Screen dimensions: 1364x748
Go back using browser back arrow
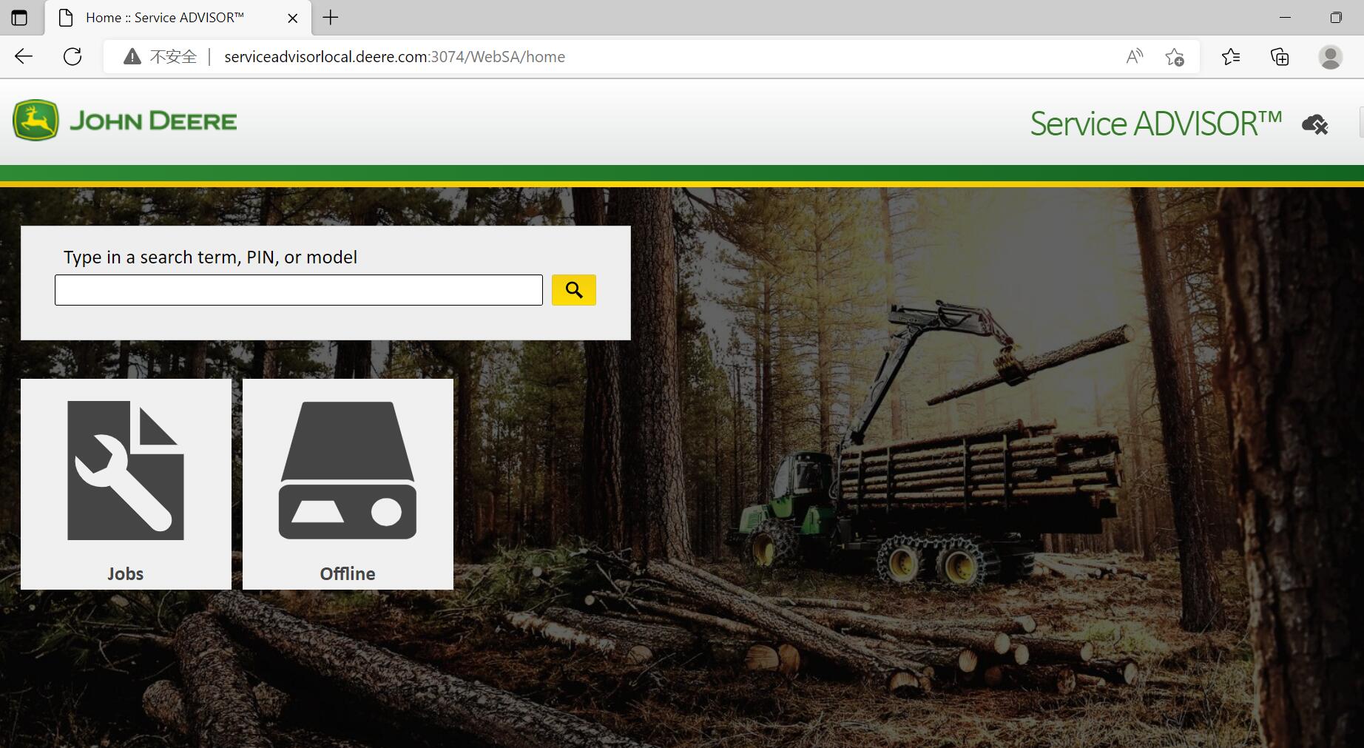click(x=24, y=56)
